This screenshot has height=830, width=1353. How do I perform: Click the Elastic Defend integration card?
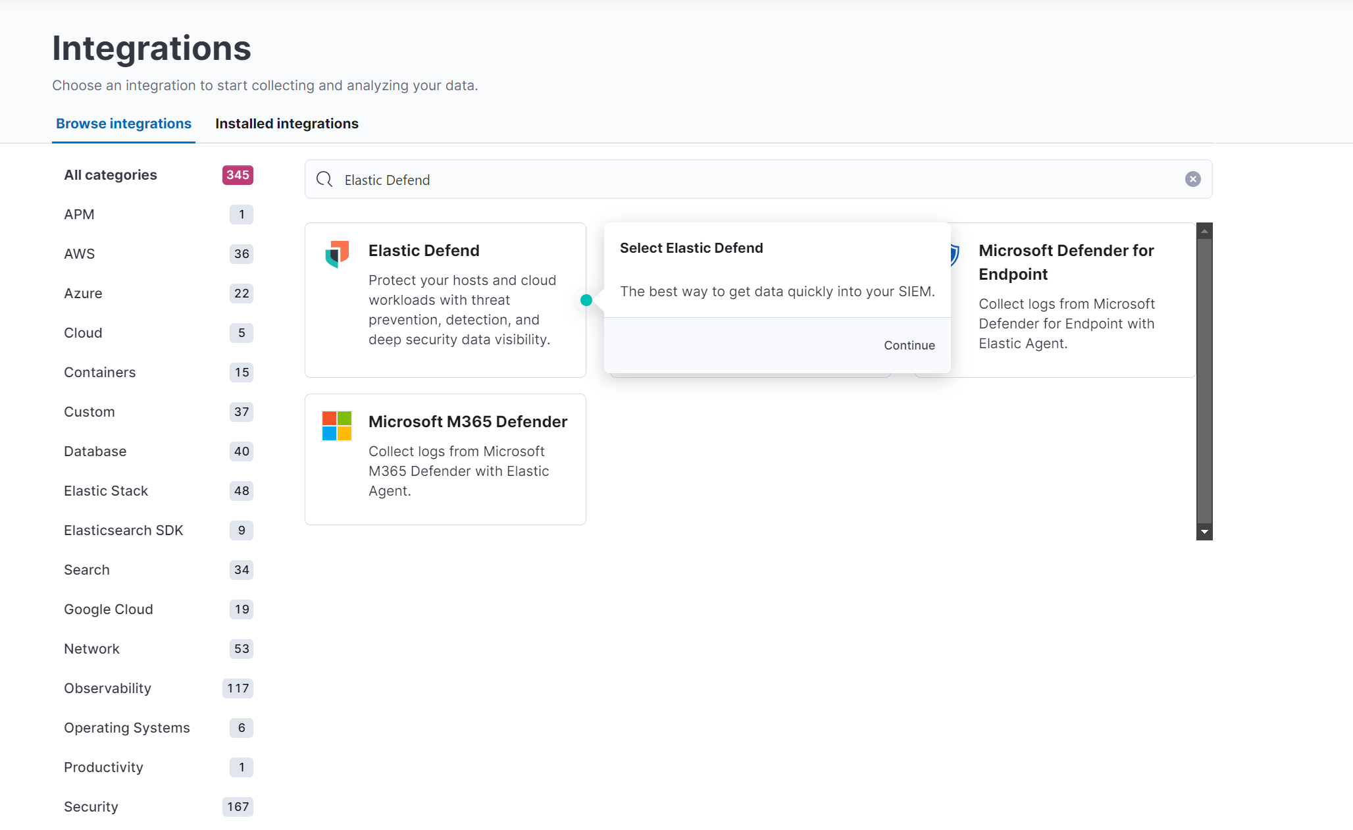click(x=446, y=299)
